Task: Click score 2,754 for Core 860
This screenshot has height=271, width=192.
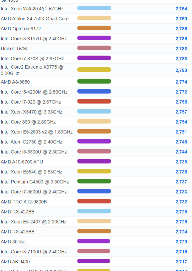Action: [x=181, y=122]
